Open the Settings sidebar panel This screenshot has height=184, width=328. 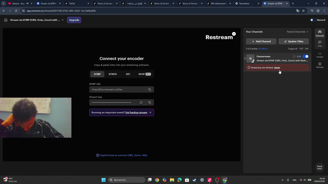320,65
